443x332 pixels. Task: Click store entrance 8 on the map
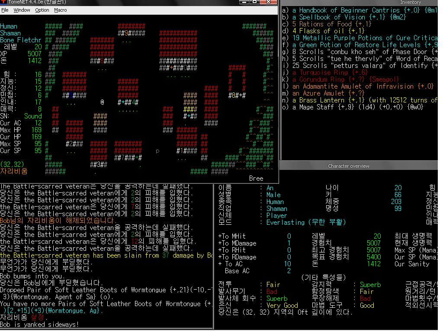tap(233, 96)
